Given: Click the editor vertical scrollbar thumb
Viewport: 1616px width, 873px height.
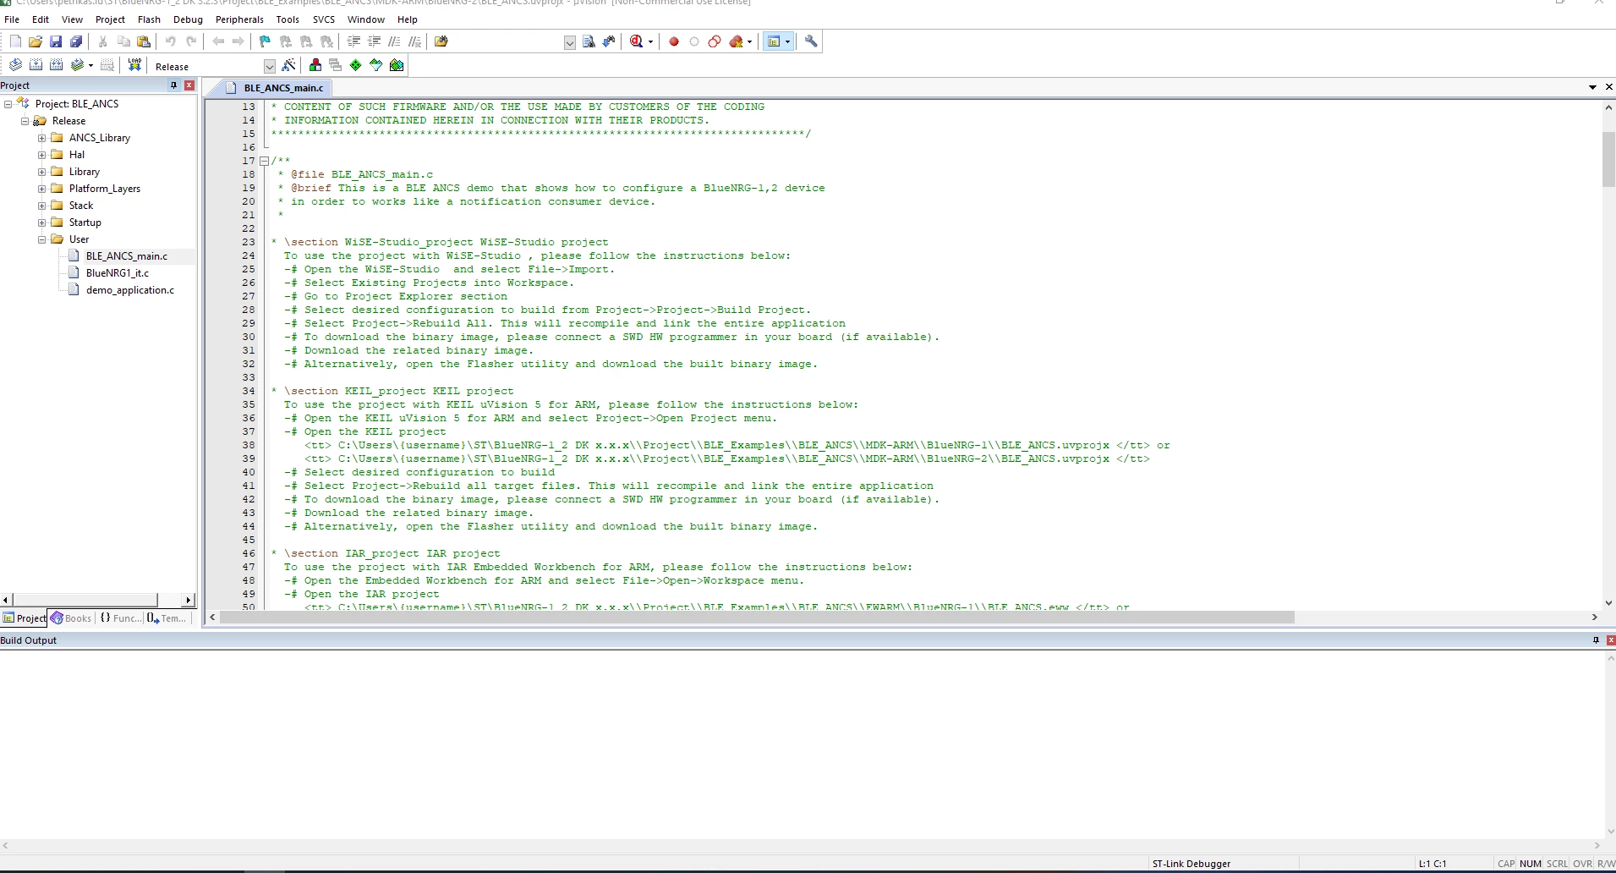Looking at the screenshot, I should (1608, 159).
